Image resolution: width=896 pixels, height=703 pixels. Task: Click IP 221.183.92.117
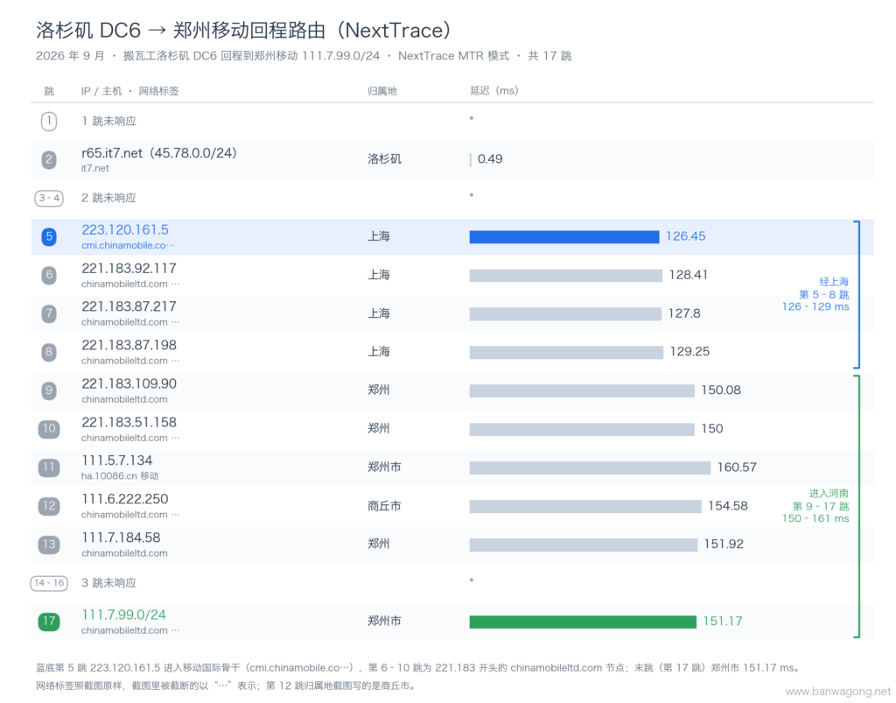click(x=129, y=269)
